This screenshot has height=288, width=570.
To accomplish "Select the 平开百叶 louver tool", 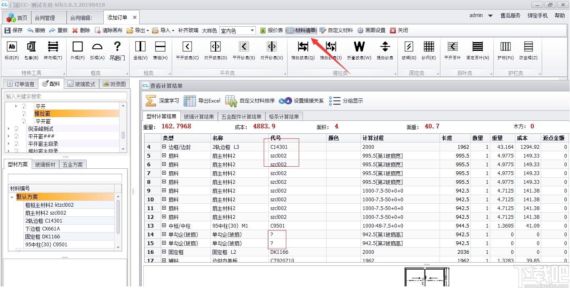I will point(452,51).
